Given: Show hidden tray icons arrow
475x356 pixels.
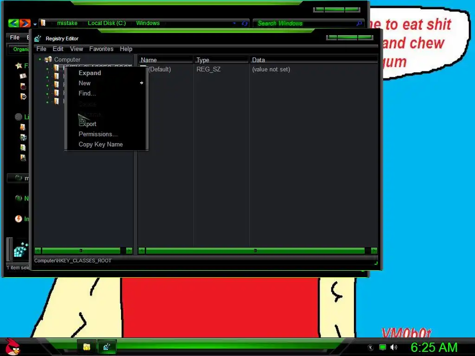Looking at the screenshot, I should (x=370, y=348).
